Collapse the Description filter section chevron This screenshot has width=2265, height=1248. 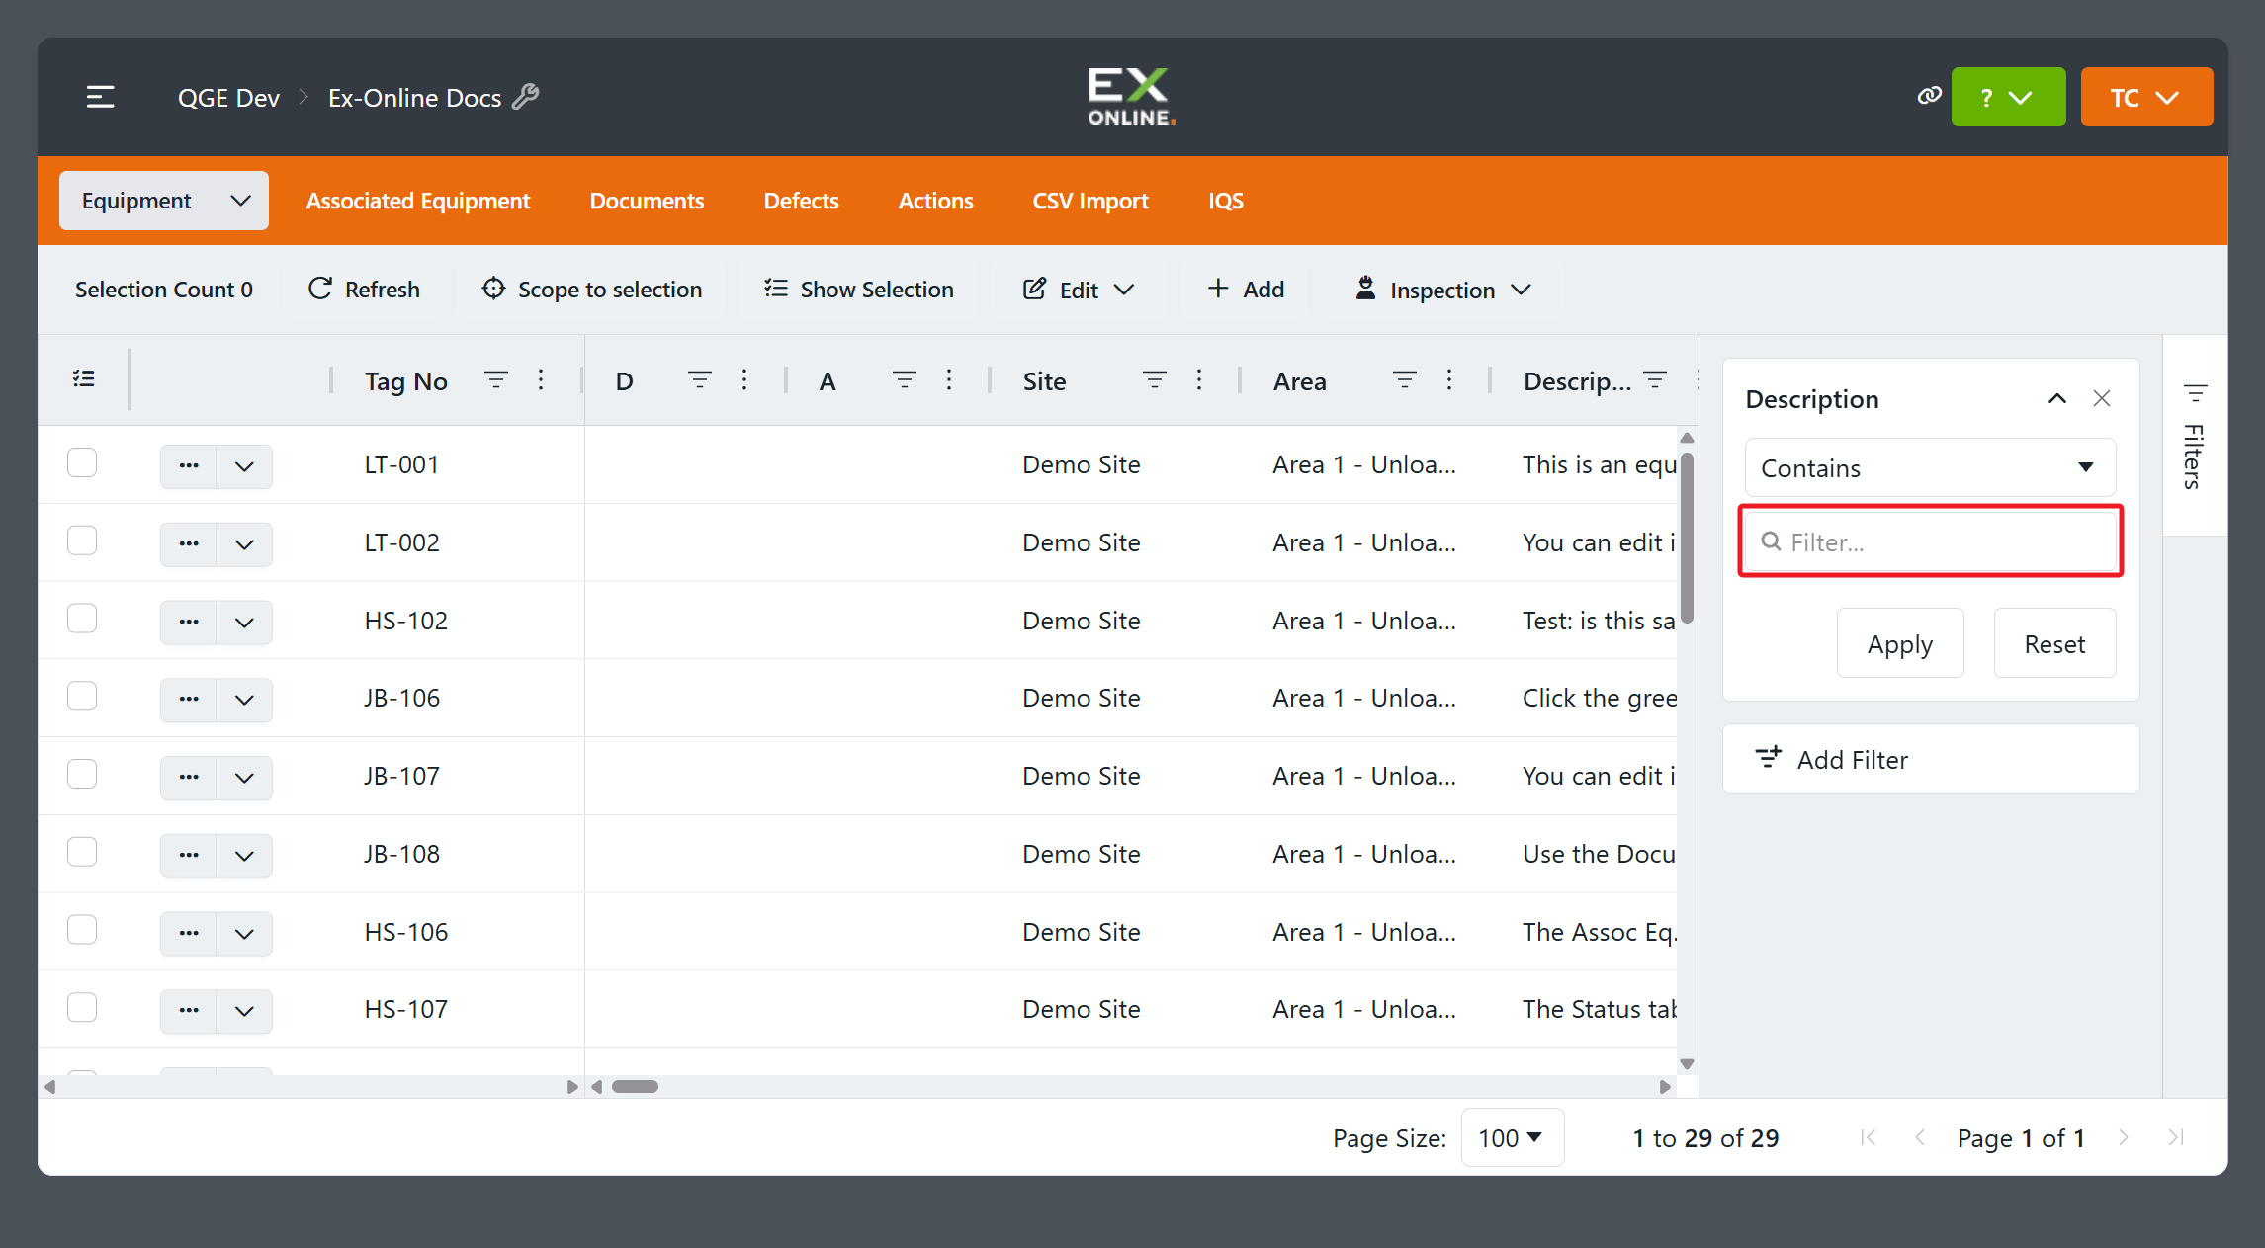2057,398
